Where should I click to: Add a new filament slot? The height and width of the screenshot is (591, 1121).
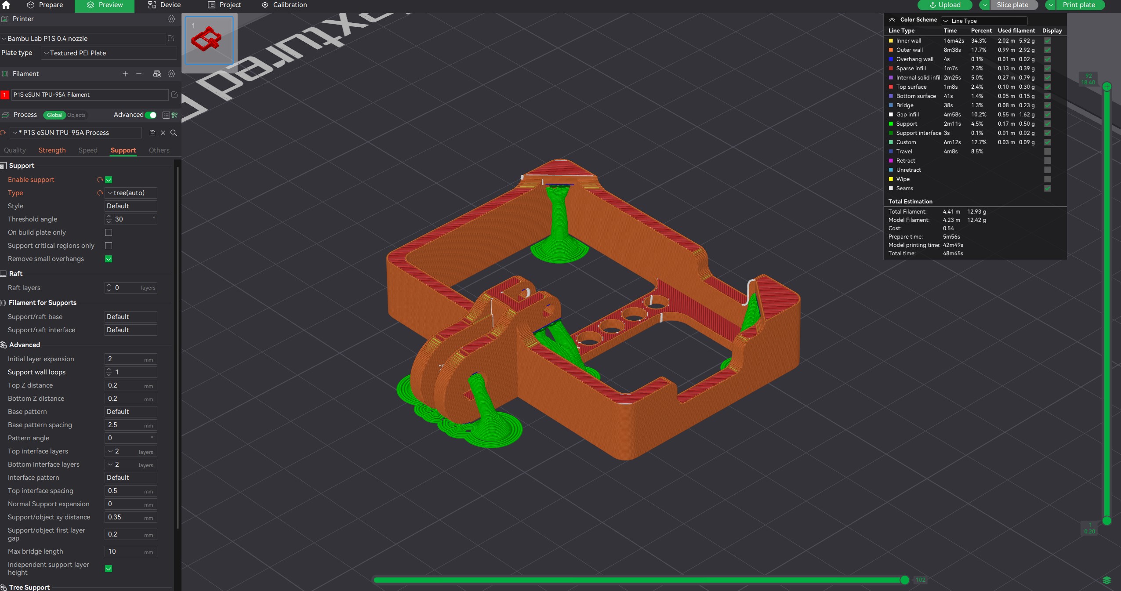(x=125, y=74)
